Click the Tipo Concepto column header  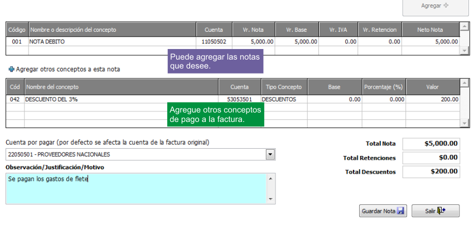click(284, 87)
